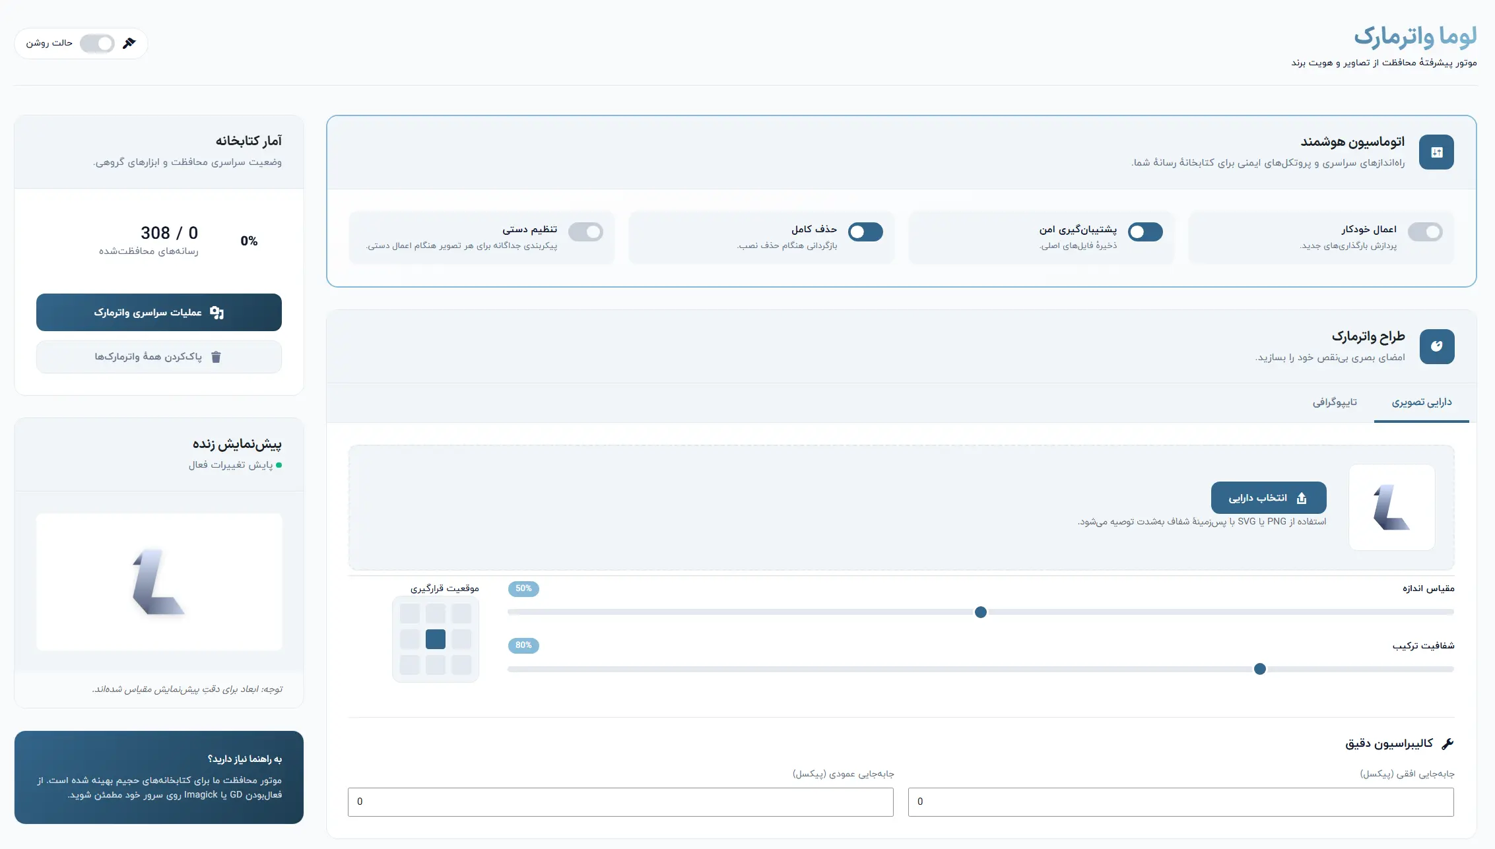Select the bottom-right cell in the position grid

coord(461,665)
